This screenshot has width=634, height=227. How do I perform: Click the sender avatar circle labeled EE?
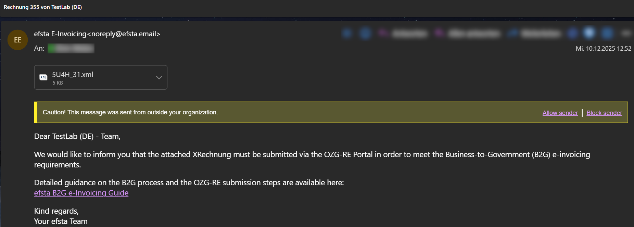(x=17, y=40)
